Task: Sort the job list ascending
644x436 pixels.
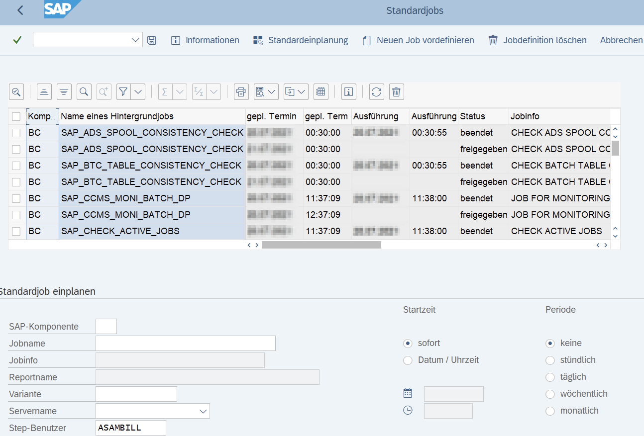Action: coord(44,91)
